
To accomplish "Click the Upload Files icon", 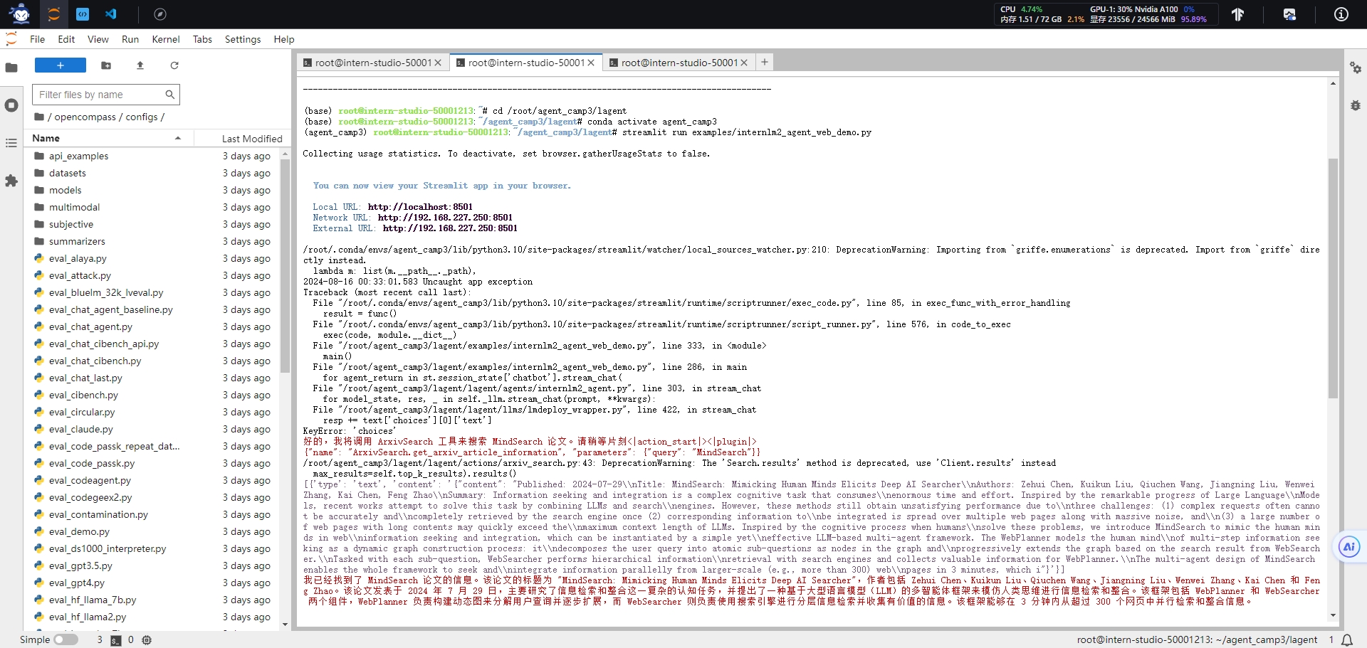I will (140, 65).
